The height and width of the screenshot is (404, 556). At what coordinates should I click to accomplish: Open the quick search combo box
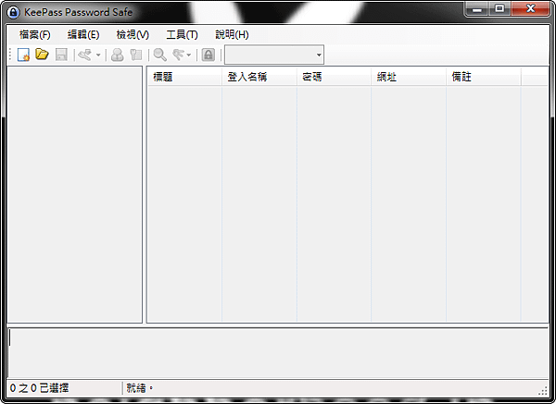click(274, 55)
